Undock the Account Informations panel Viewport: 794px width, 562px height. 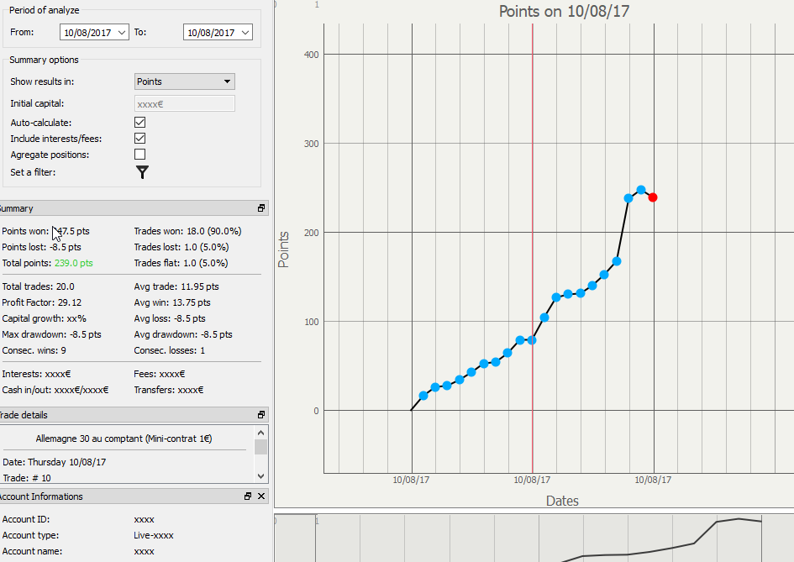[248, 496]
